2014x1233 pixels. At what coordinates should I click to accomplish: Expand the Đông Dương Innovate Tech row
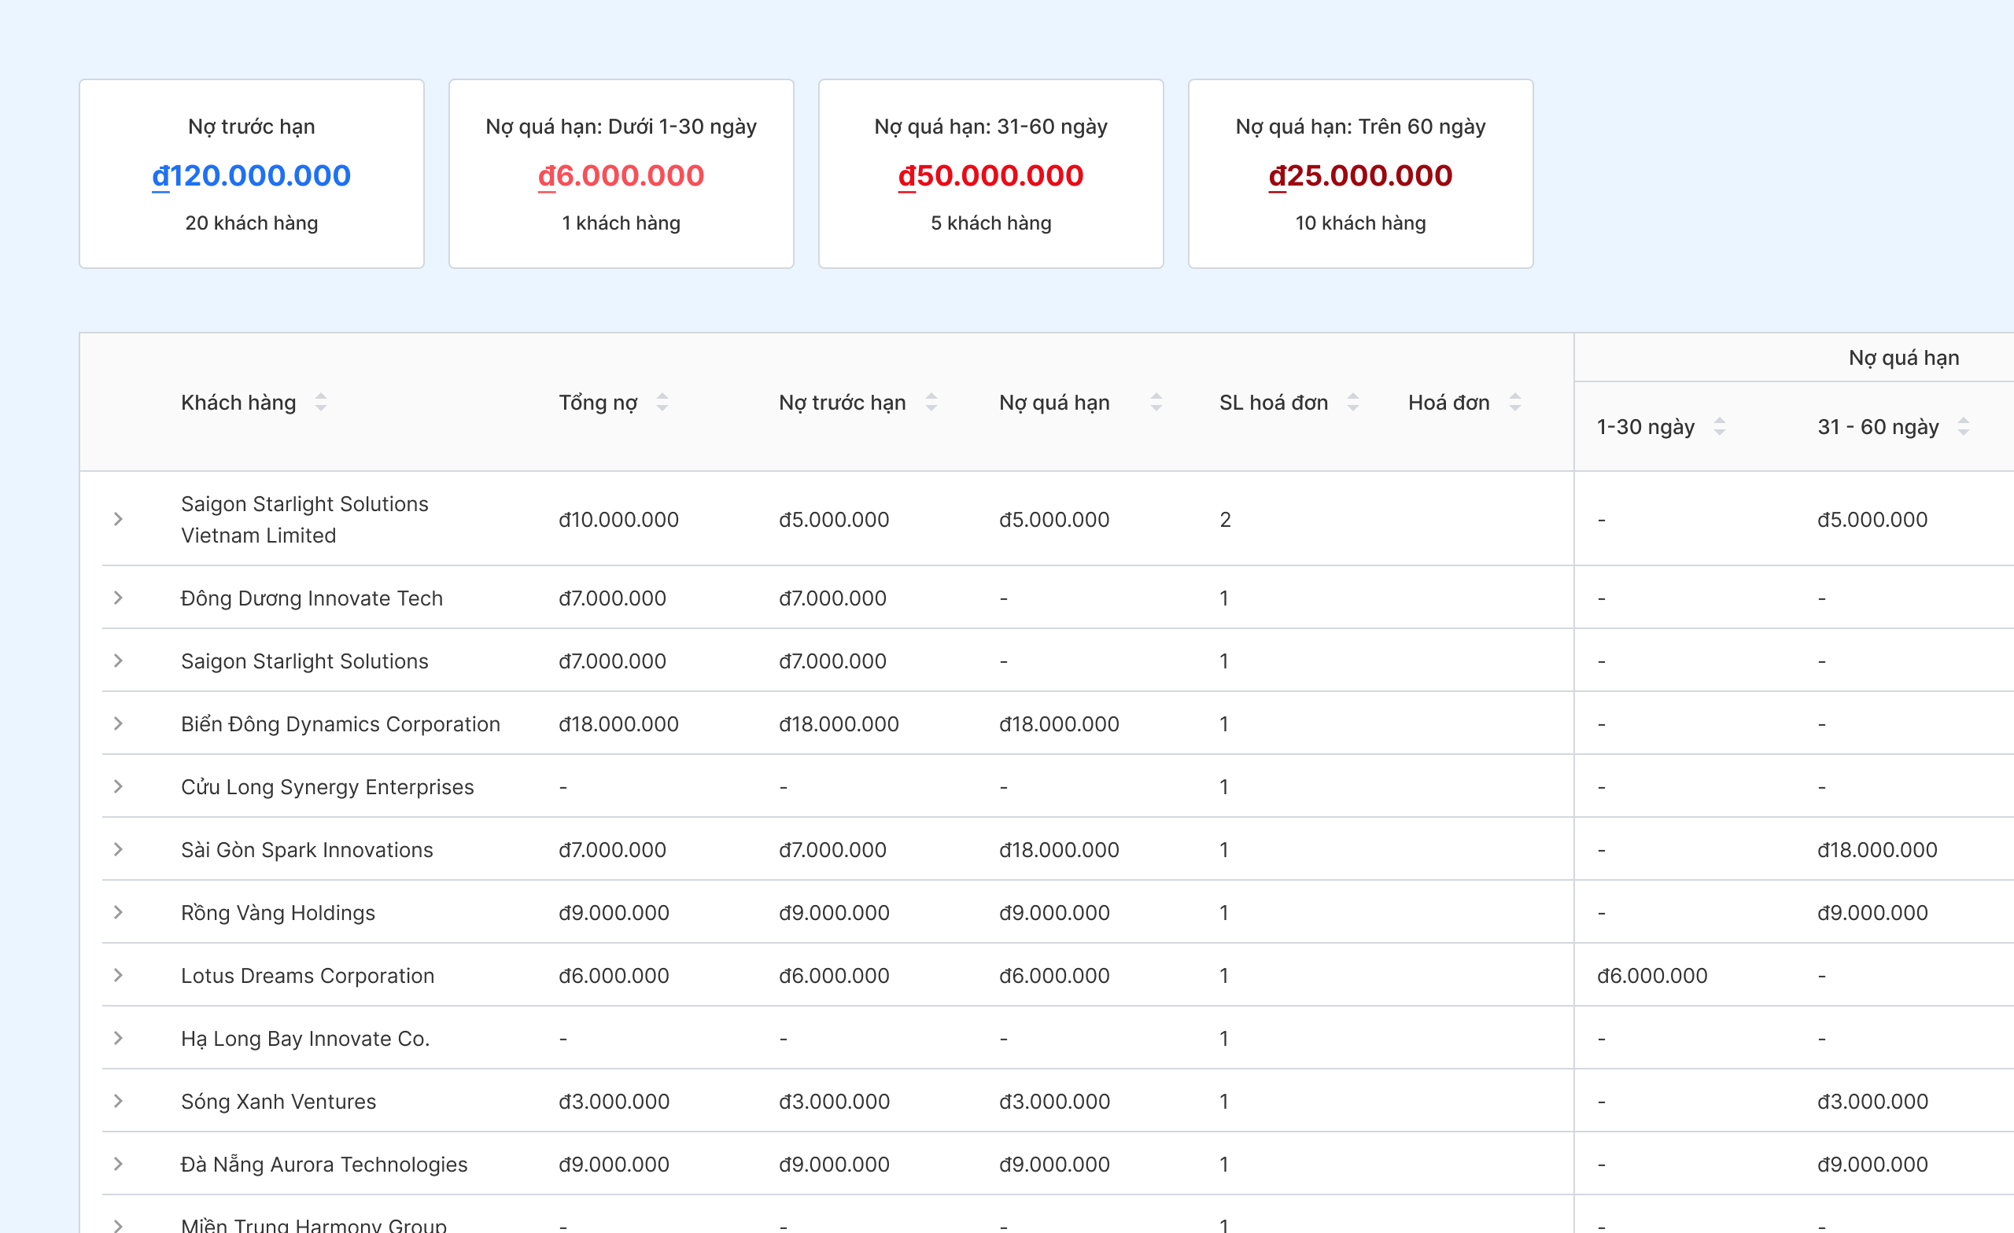(120, 598)
